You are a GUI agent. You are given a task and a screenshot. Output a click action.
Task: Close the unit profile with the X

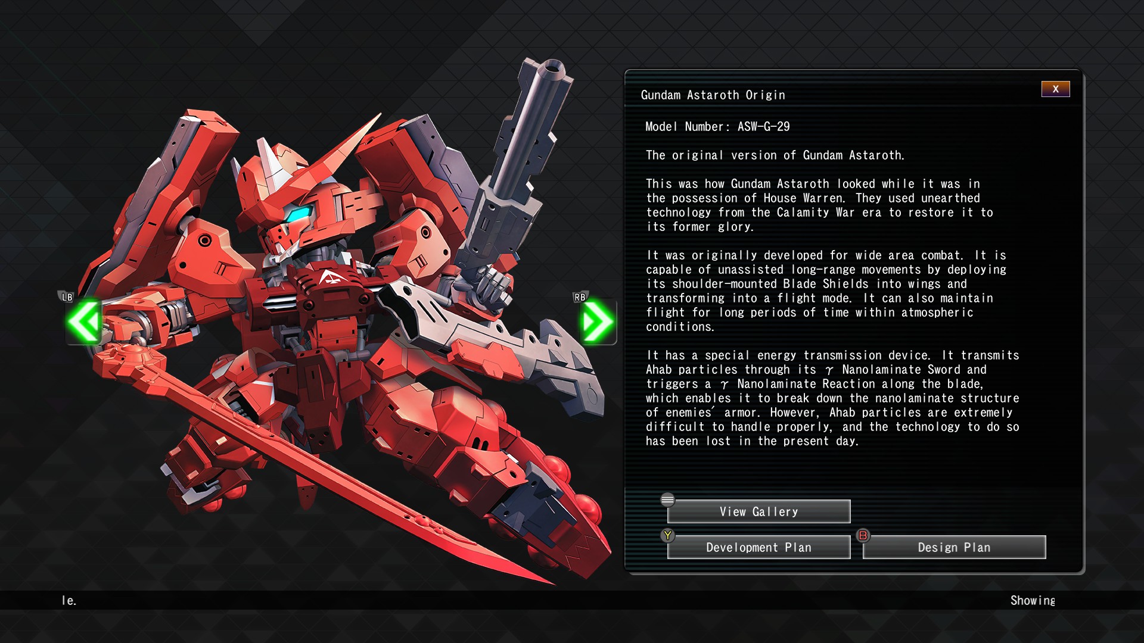(x=1055, y=89)
